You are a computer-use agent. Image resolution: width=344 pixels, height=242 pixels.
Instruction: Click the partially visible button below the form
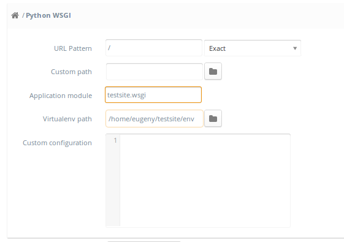pos(144,241)
